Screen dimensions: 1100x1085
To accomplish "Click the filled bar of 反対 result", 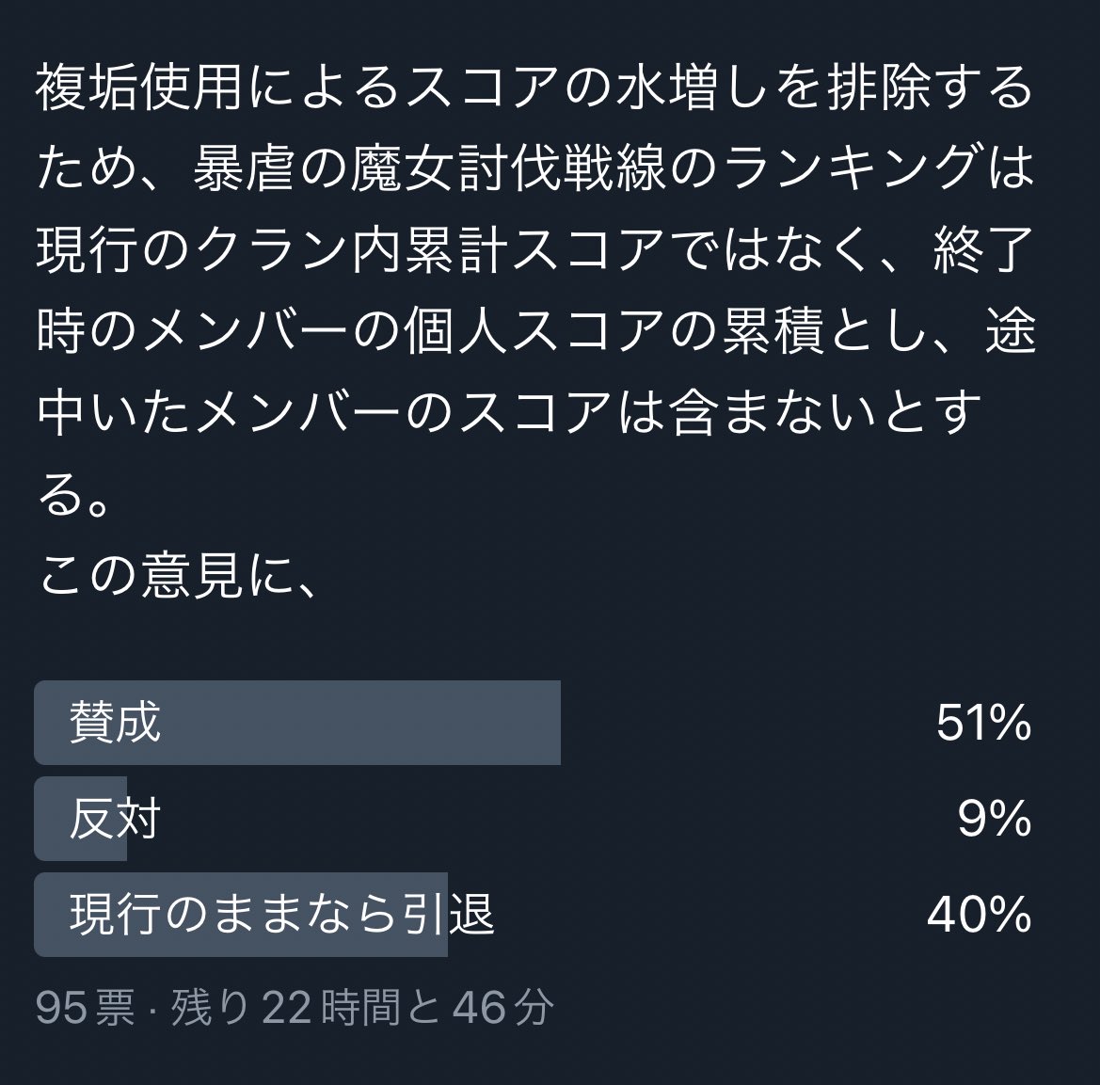I will pyautogui.click(x=80, y=819).
